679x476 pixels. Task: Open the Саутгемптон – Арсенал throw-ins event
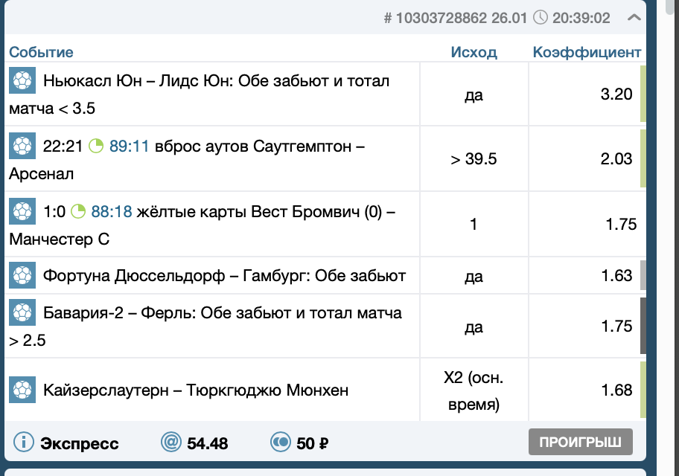click(x=187, y=160)
